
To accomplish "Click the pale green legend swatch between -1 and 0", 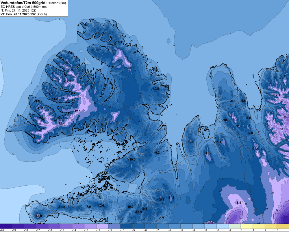I will pos(235,226).
